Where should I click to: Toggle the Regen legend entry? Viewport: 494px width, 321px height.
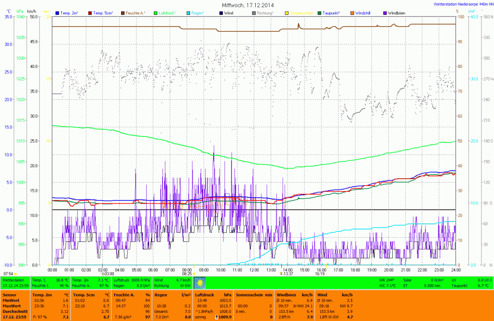tap(198, 12)
